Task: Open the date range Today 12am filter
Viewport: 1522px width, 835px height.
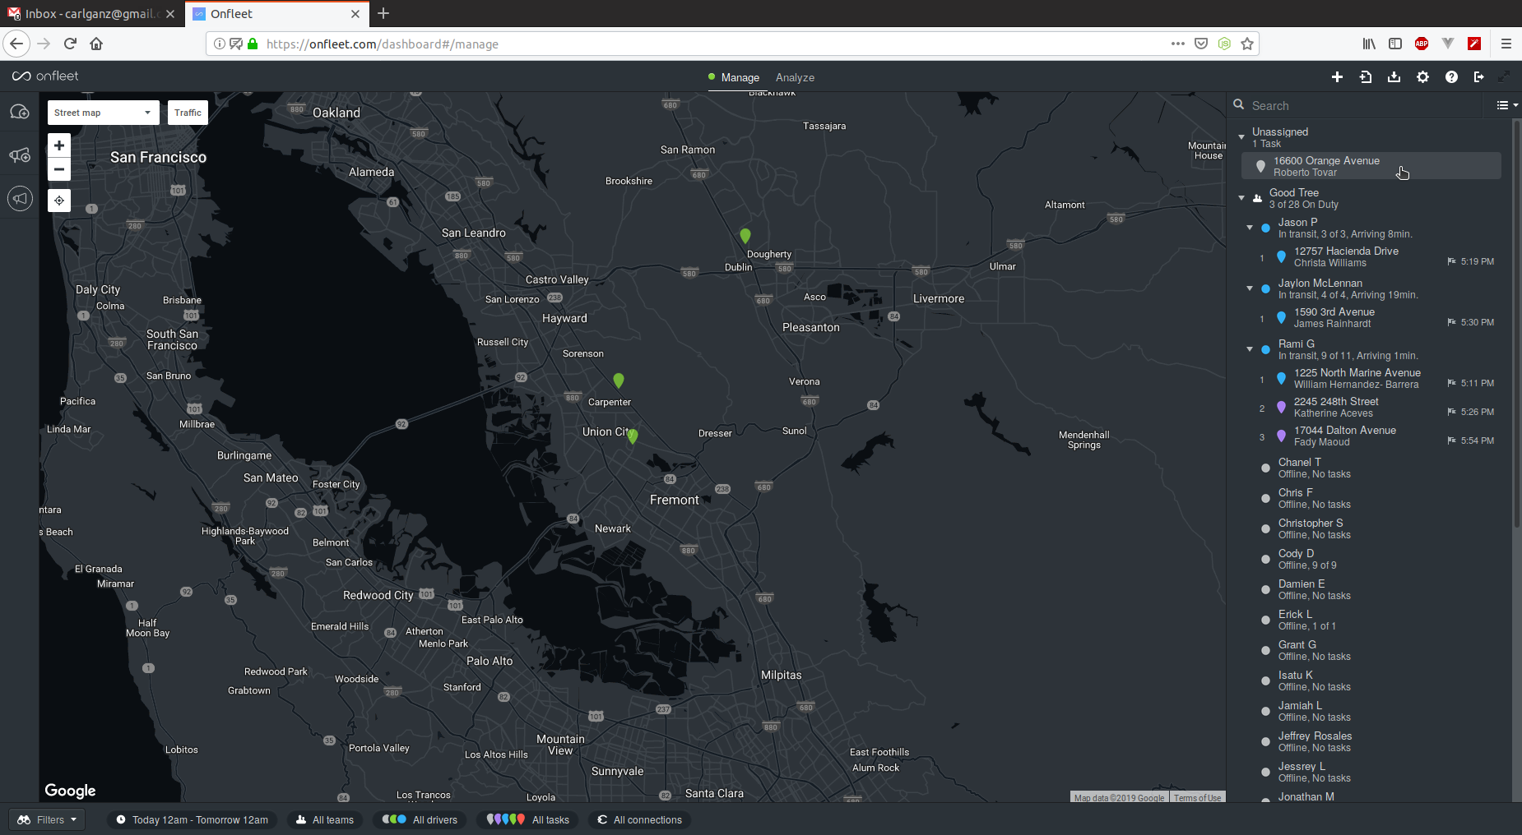Action: [192, 819]
